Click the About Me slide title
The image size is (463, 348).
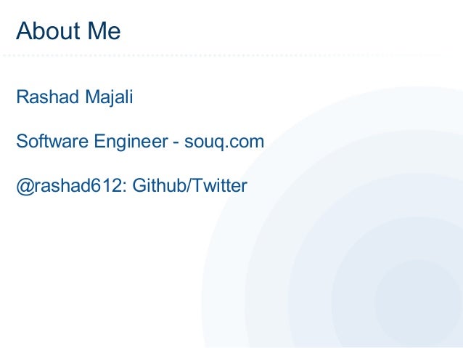[x=68, y=31]
